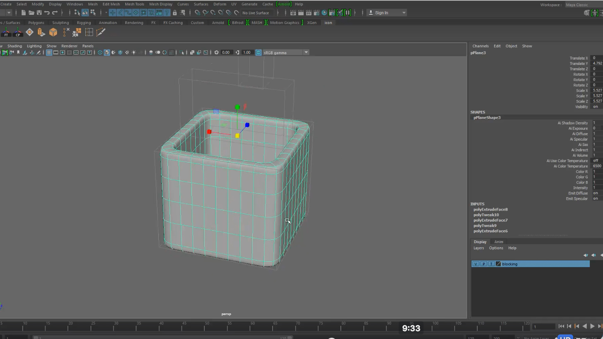Switch to the Anim layer tab
Viewport: 603px width, 339px height.
coord(499,242)
